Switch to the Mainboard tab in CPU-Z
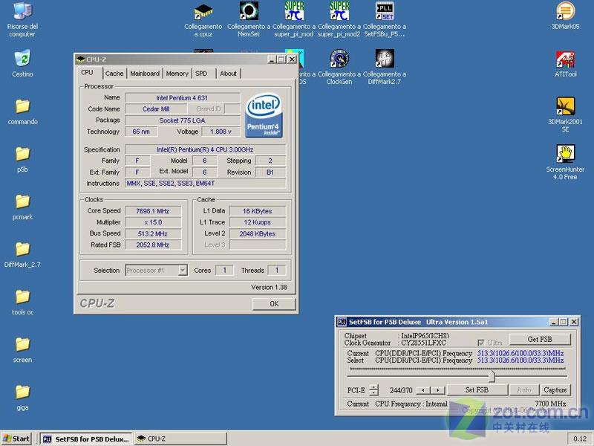 pos(144,74)
